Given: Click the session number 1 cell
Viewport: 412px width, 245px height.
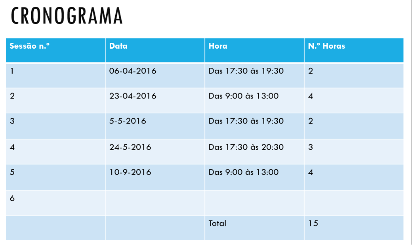Looking at the screenshot, I should 56,76.
